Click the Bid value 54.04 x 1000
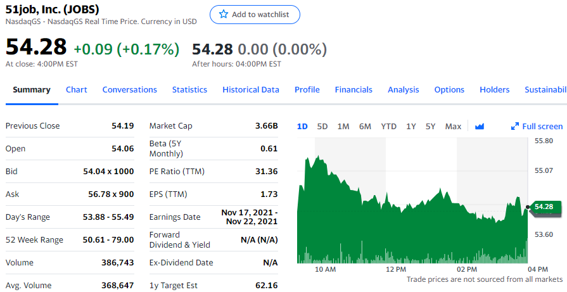This screenshot has width=567, height=292. point(108,171)
